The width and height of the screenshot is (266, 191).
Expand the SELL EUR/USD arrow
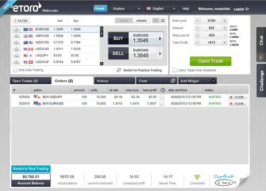point(160,54)
